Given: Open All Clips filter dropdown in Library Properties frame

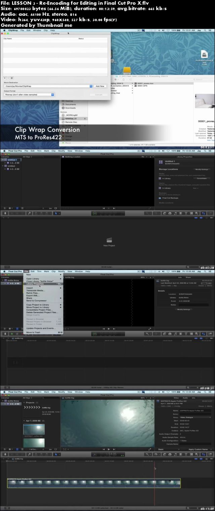Looking at the screenshot, I should pyautogui.click(x=27, y=156).
